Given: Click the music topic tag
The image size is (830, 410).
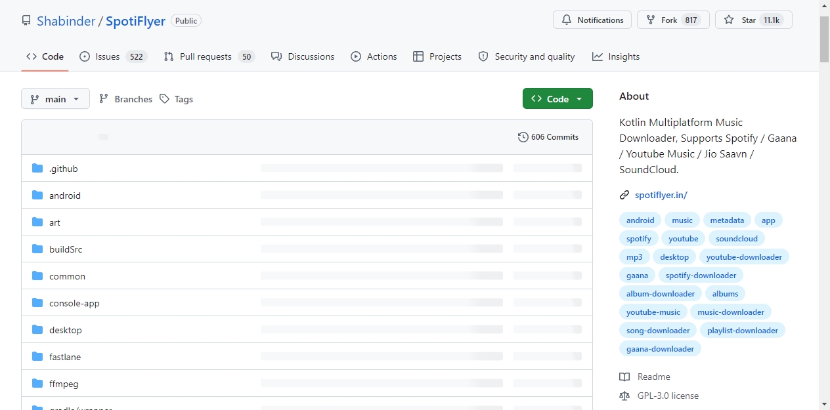Looking at the screenshot, I should point(682,220).
